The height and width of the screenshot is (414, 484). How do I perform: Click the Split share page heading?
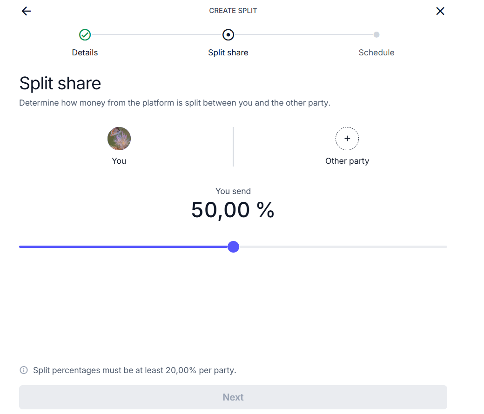(x=60, y=83)
